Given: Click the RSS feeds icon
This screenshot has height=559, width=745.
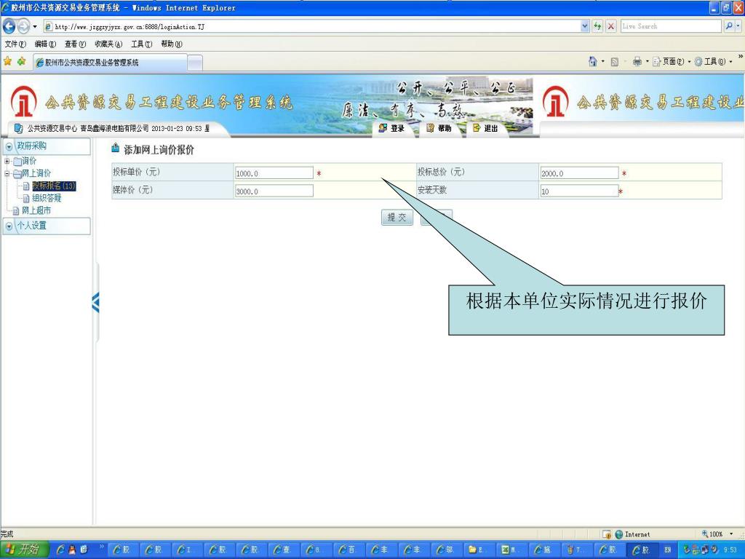Looking at the screenshot, I should click(614, 62).
